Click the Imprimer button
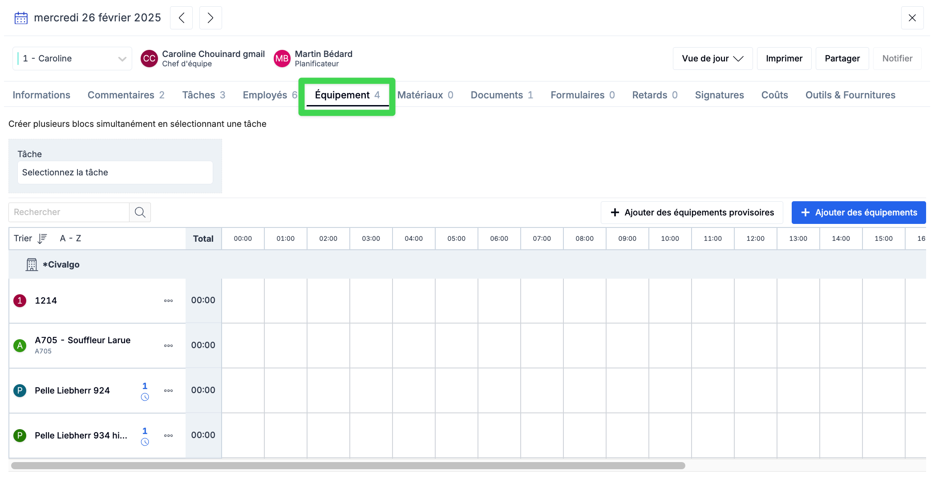This screenshot has width=931, height=479. 784,59
